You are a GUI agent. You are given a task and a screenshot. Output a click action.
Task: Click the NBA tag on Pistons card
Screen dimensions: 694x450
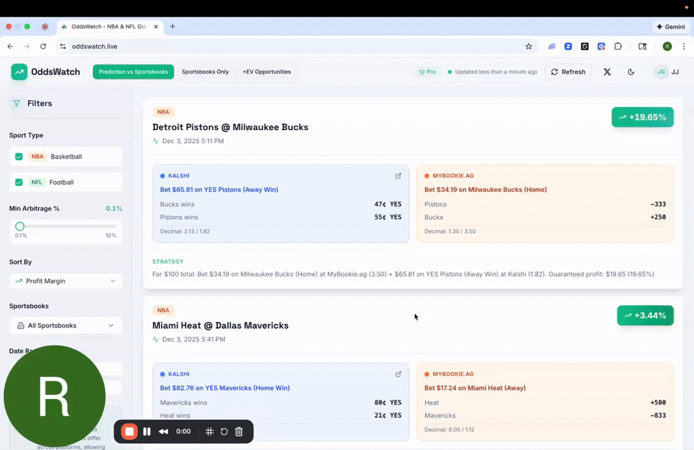[163, 112]
